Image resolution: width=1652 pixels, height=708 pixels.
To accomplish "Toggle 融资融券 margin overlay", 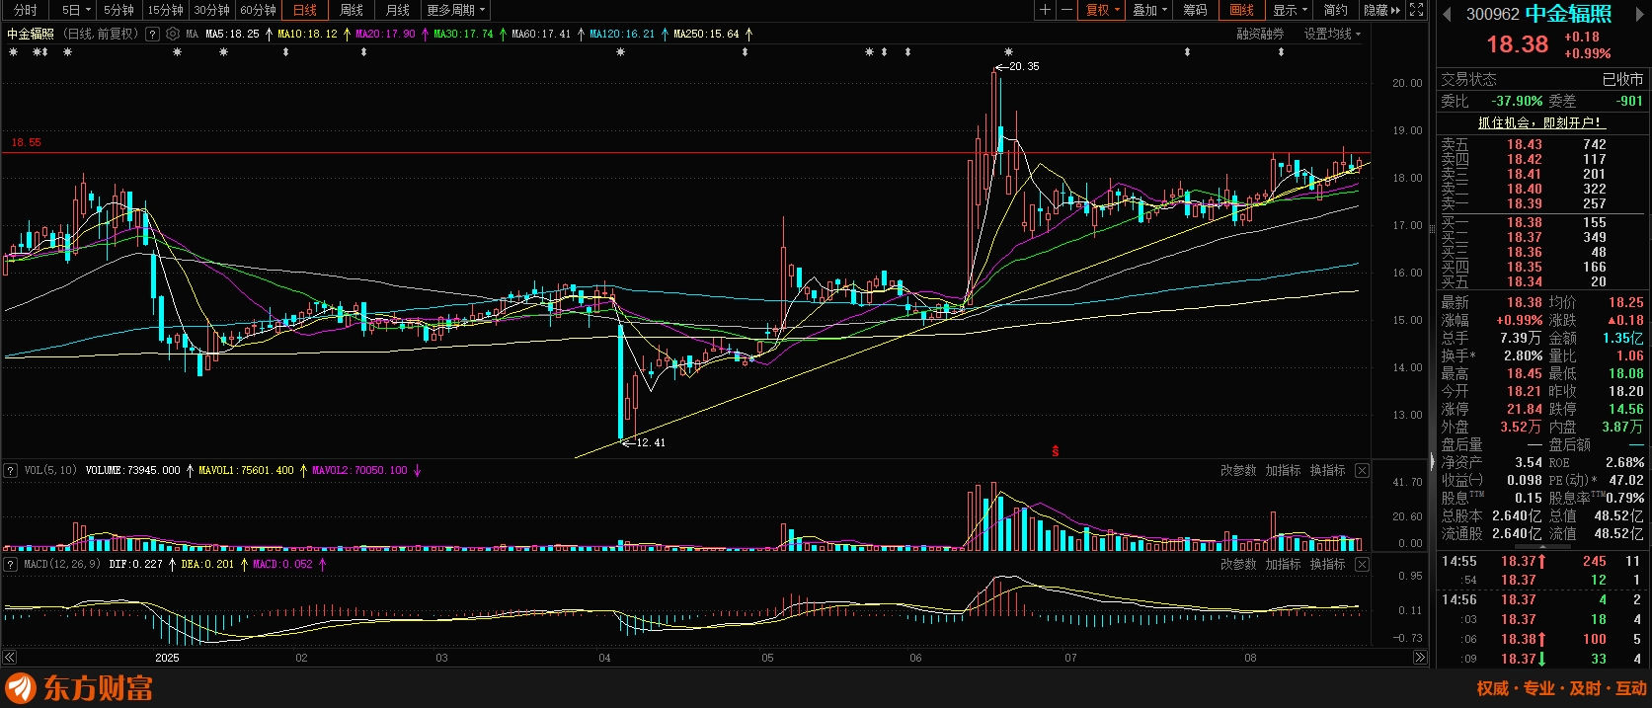I will [1261, 34].
